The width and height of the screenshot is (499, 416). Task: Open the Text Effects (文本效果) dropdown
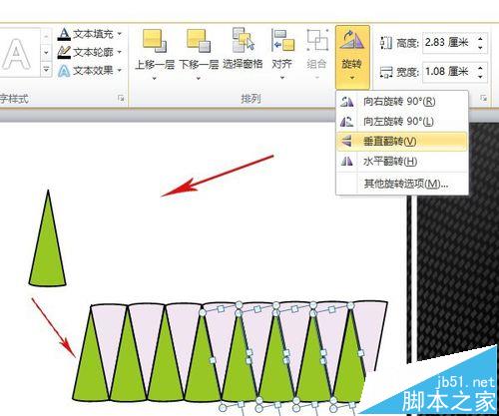tap(120, 70)
